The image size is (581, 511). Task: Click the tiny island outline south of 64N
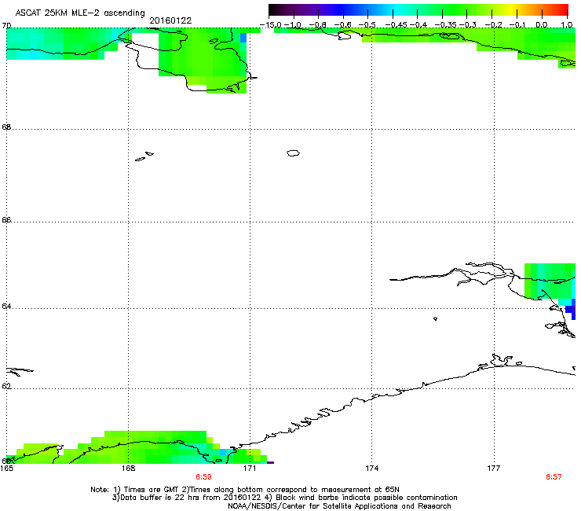pyautogui.click(x=436, y=318)
